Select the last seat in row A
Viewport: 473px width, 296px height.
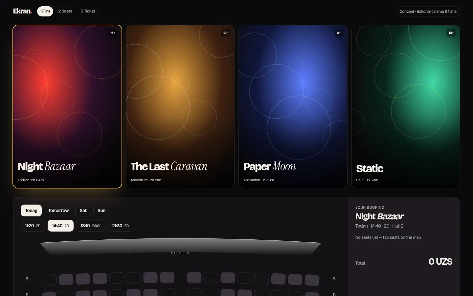(x=312, y=280)
